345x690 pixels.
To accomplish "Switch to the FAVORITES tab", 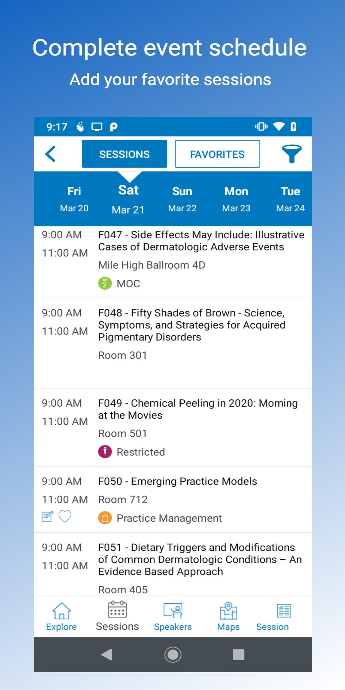I will (217, 154).
